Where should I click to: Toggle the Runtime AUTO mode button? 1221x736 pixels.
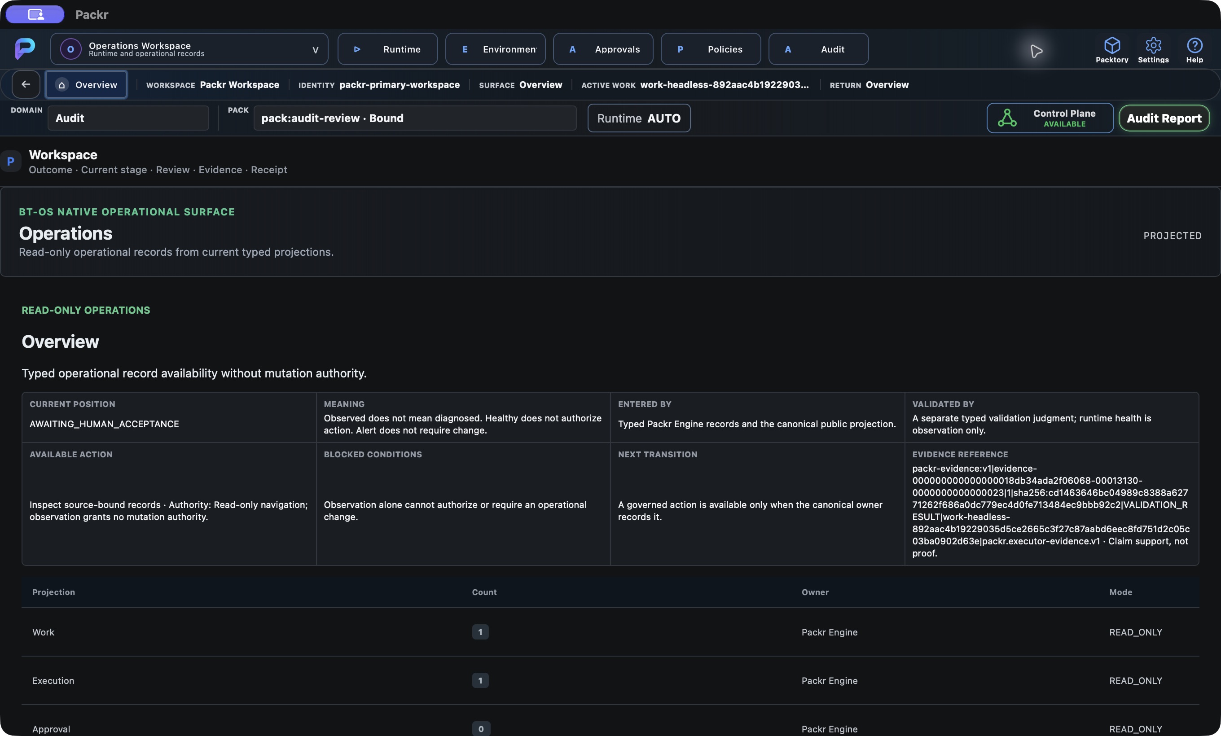[x=639, y=118]
